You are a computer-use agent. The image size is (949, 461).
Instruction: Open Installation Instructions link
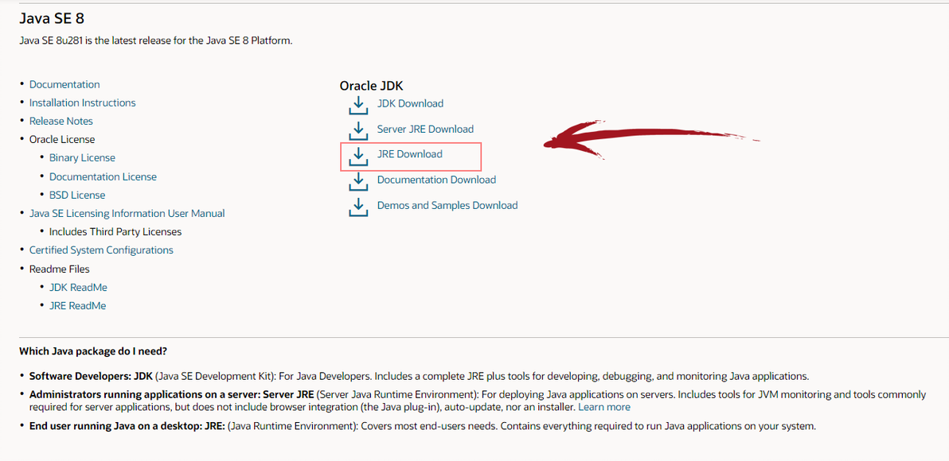(x=82, y=103)
